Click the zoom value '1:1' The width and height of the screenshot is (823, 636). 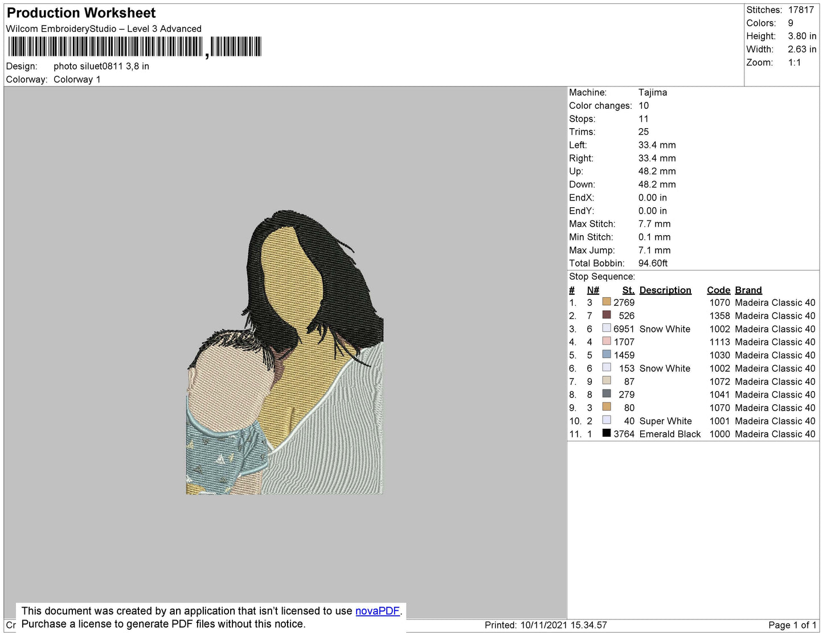[795, 63]
